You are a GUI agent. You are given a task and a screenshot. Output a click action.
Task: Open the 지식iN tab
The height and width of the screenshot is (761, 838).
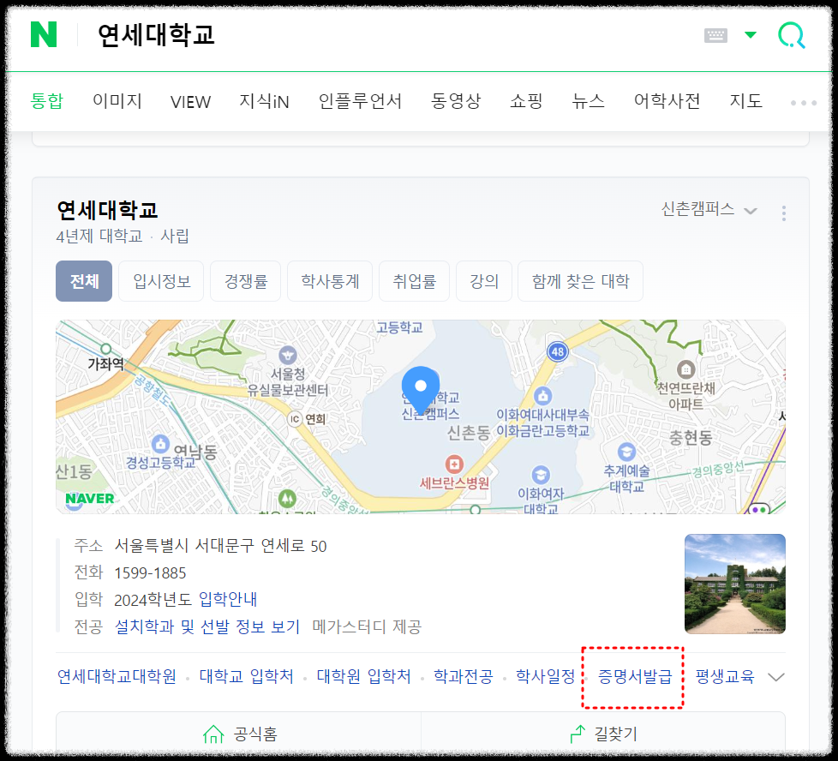point(264,100)
